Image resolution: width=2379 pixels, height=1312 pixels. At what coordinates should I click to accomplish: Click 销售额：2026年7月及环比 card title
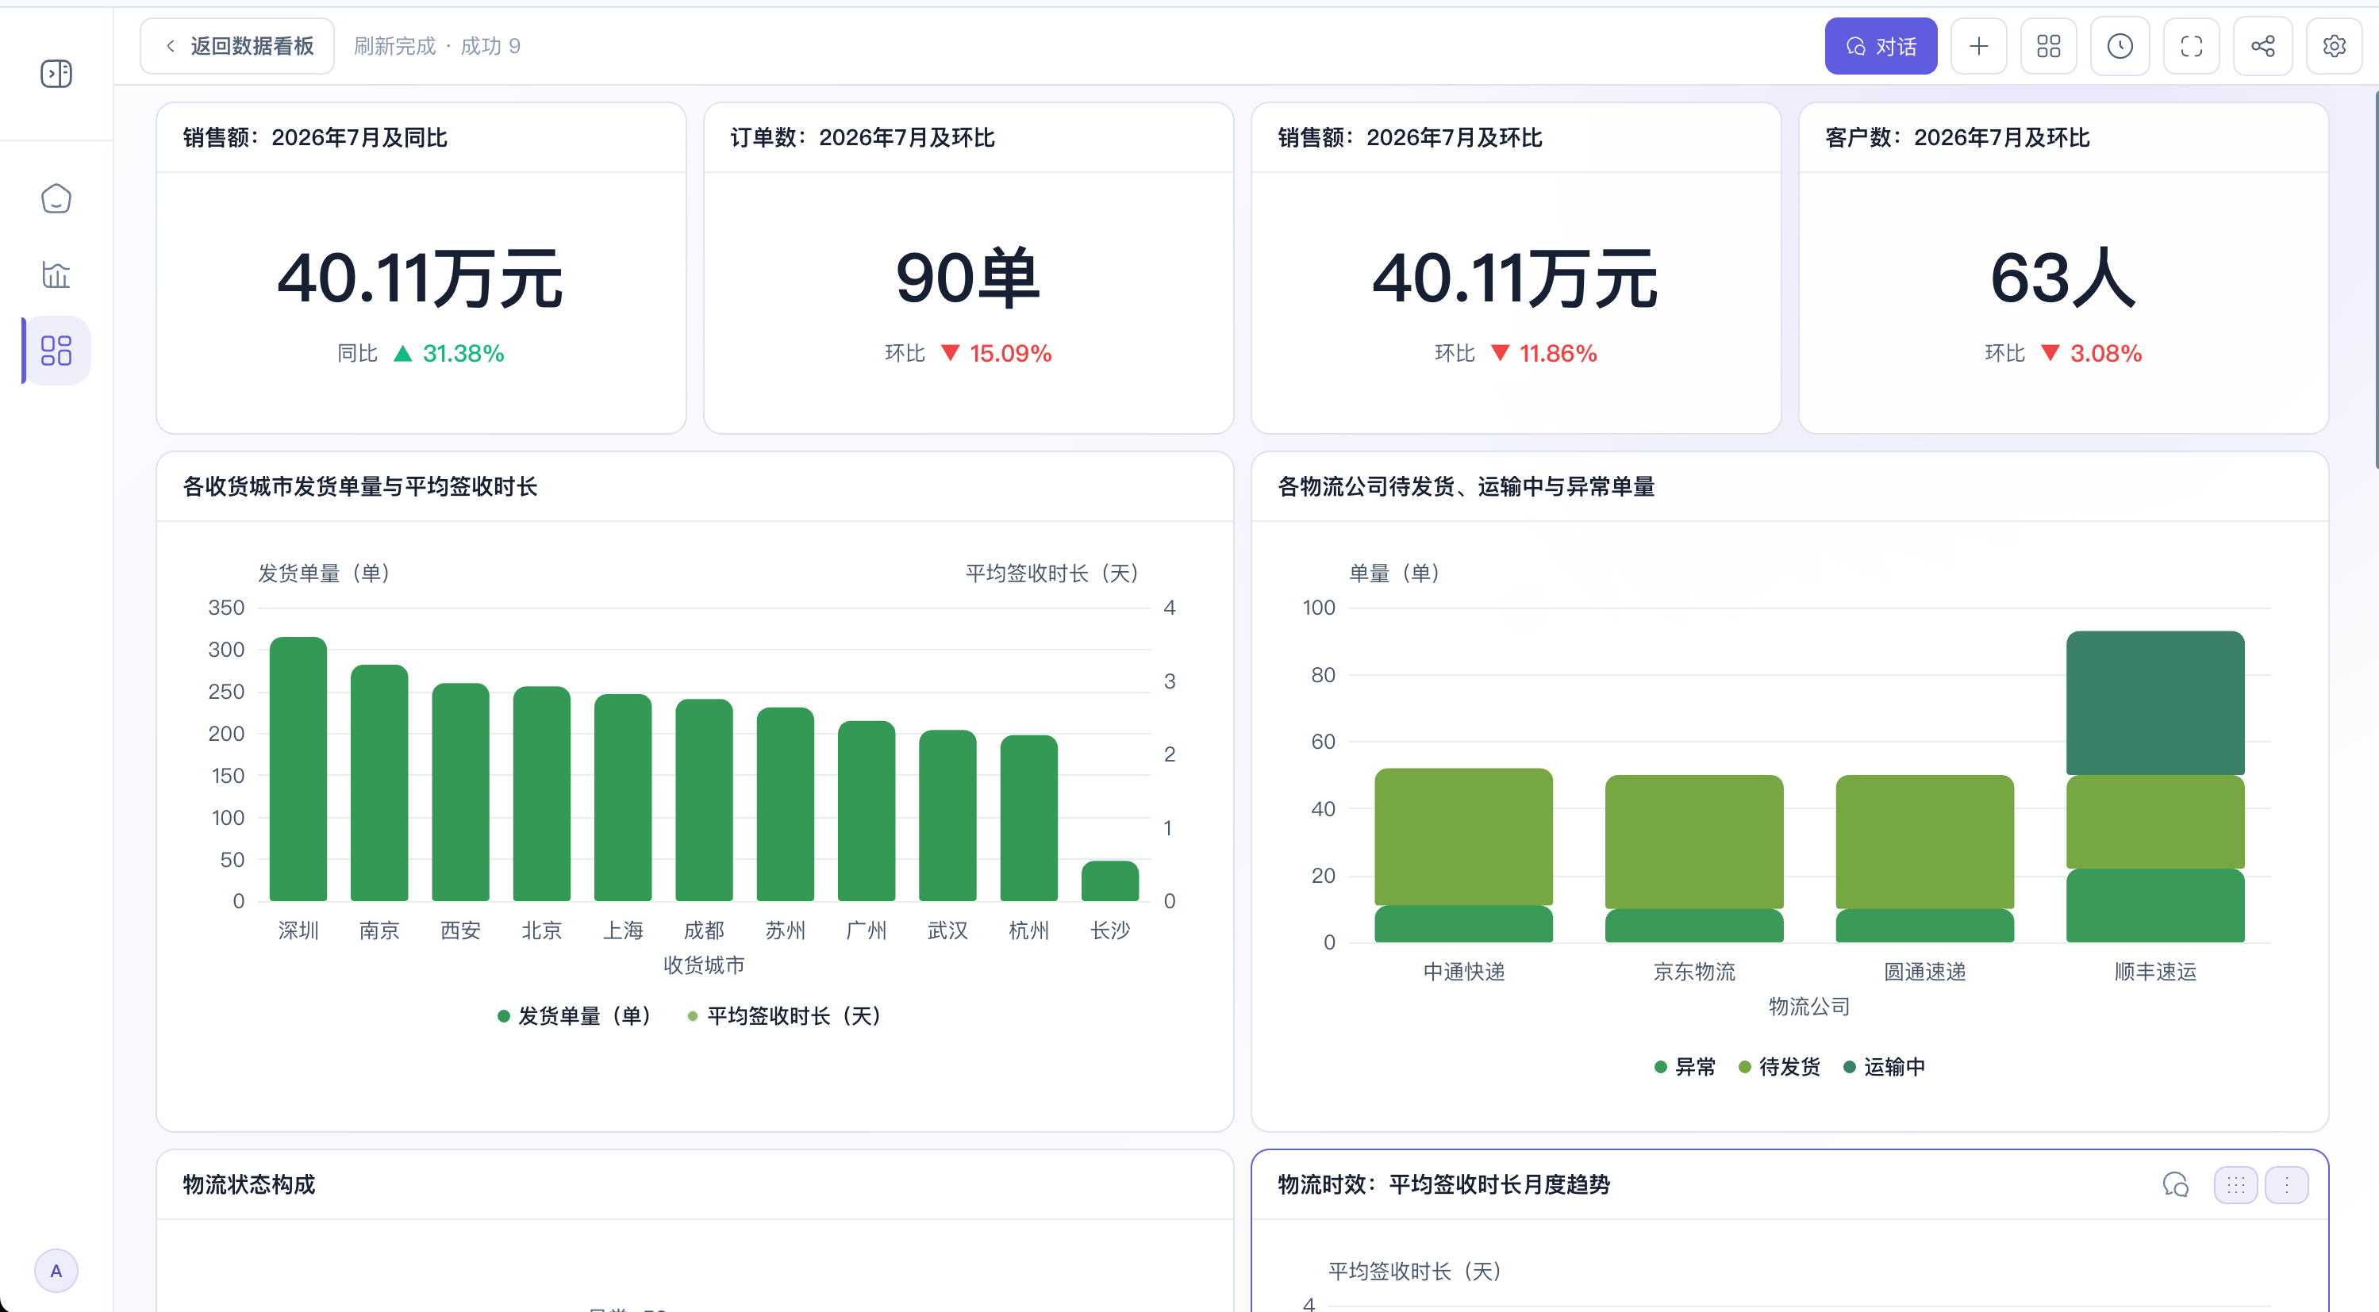(1410, 137)
